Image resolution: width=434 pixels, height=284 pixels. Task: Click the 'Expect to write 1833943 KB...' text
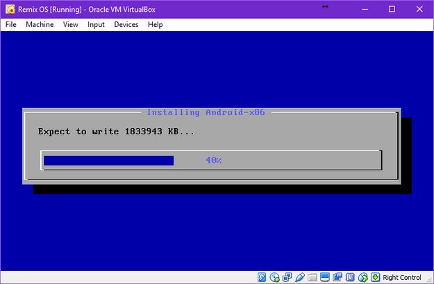click(116, 132)
